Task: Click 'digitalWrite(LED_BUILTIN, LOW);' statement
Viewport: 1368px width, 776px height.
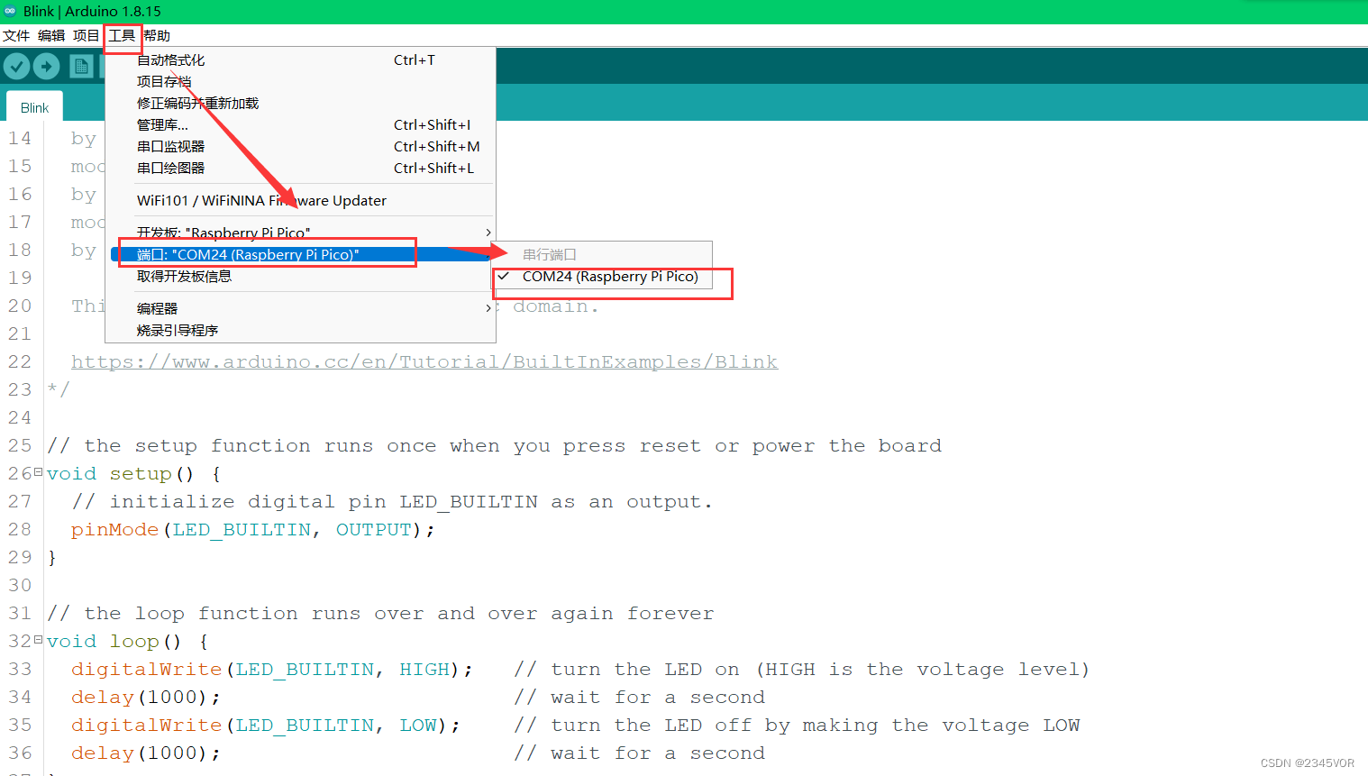Action: pyautogui.click(x=266, y=725)
